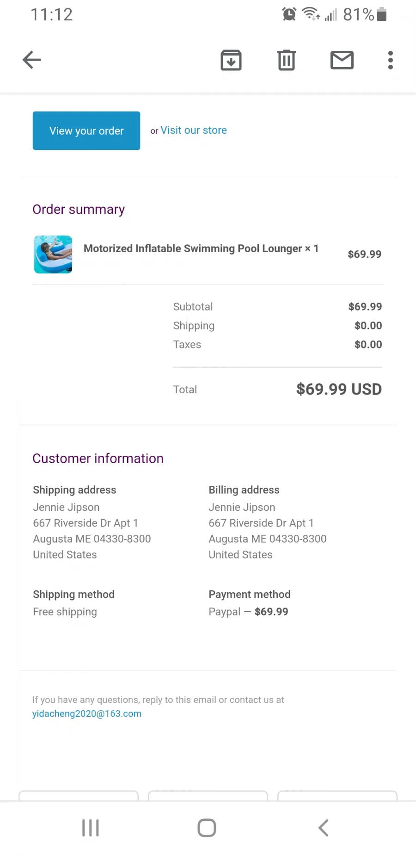
Task: Tap the $69.99 USD total amount
Action: pos(339,389)
